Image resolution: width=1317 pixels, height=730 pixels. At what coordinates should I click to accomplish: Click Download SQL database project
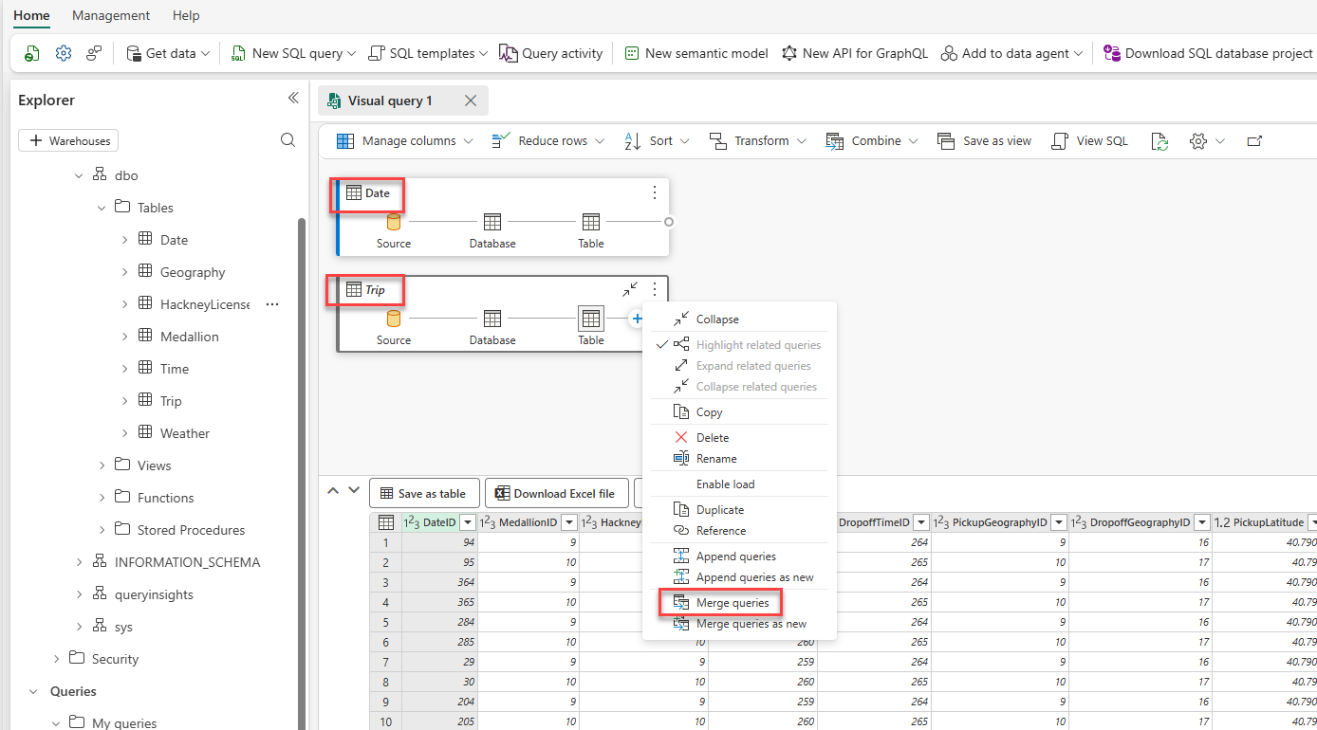(1208, 53)
